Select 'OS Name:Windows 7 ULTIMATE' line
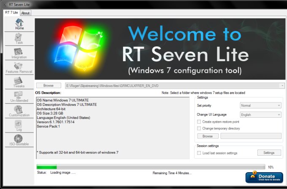287x189 pixels. point(62,100)
